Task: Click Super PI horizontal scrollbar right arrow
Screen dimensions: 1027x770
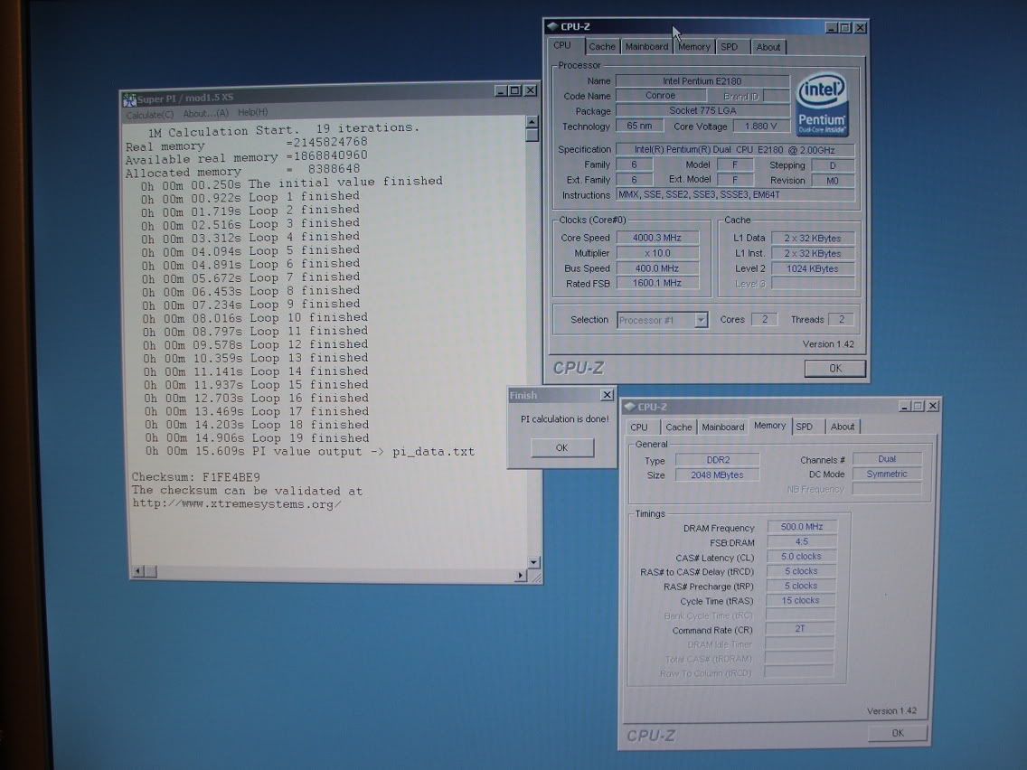Action: (521, 575)
